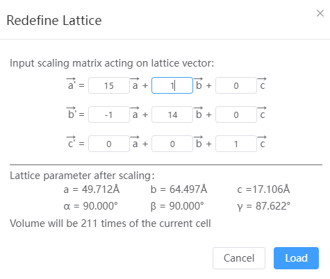
Task: Focus the b' row field containing 14
Action: tap(172, 115)
